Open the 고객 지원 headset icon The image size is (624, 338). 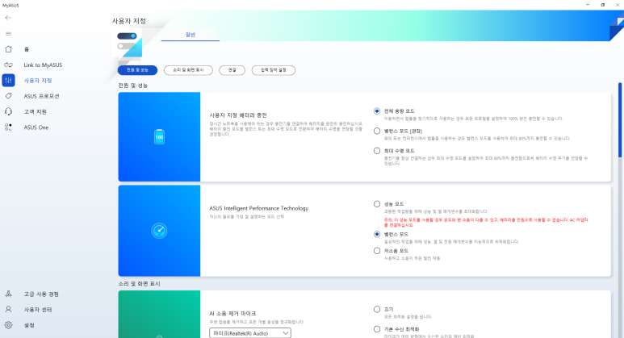(8, 112)
